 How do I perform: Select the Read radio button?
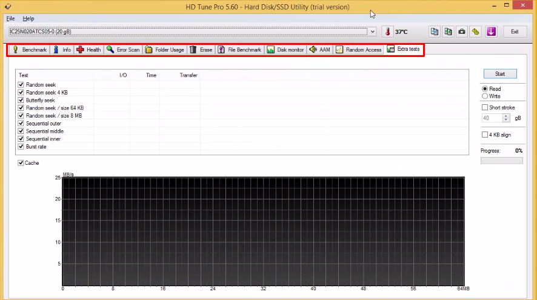485,88
